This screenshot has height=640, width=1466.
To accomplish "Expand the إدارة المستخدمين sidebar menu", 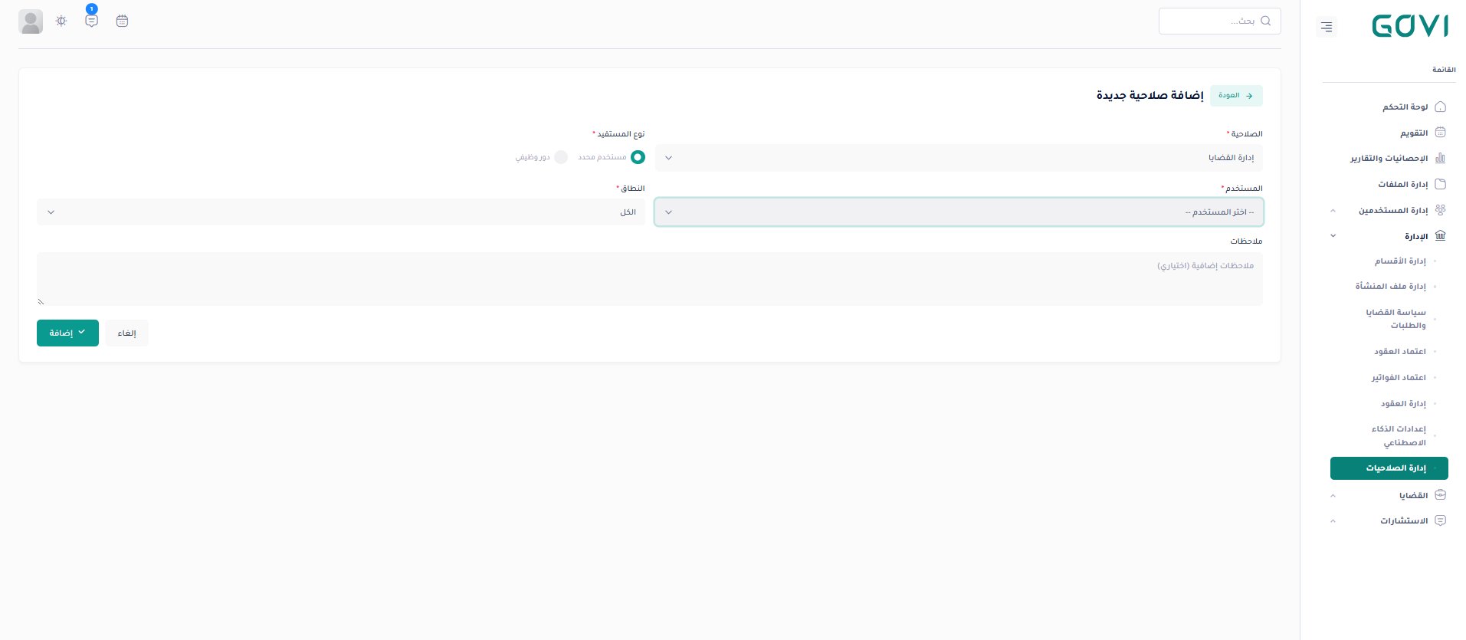I will [x=1392, y=210].
